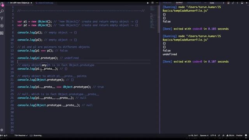Open the Source Control view
The height and width of the screenshot is (140, 249).
[x=2, y=18]
